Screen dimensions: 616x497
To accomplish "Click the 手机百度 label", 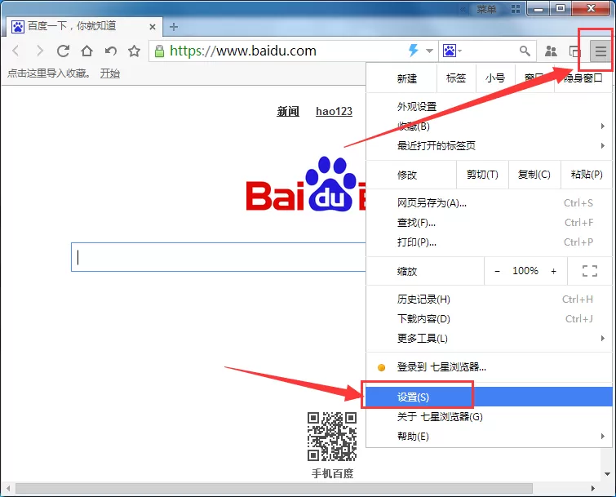I will [x=332, y=474].
